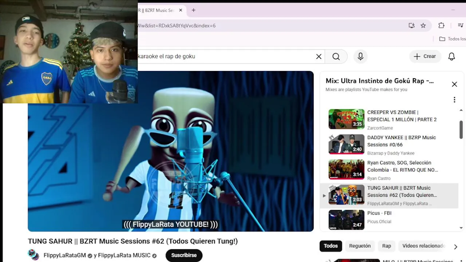
Task: Open the media control icon in toolbar
Action: (x=460, y=25)
